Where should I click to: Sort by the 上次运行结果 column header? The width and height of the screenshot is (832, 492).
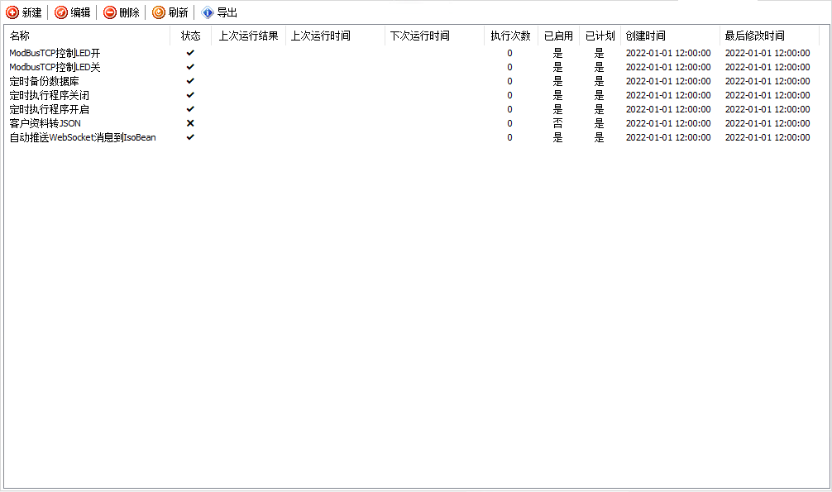click(x=248, y=36)
